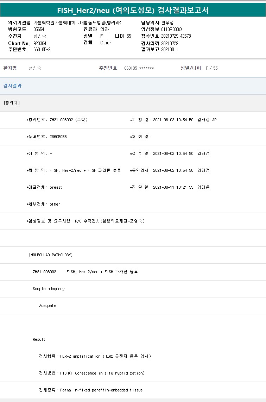Select masked 주민번호 660105-*******
This screenshot has width=266, height=402.
[x=139, y=68]
